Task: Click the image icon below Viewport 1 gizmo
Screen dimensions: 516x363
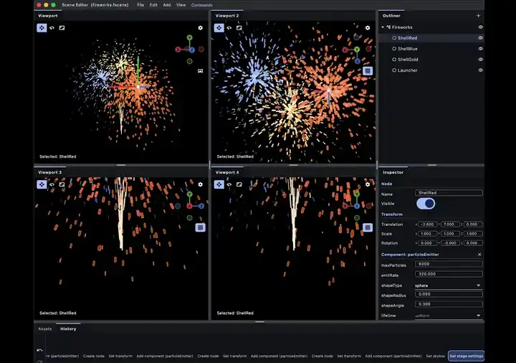Action: 201,71
